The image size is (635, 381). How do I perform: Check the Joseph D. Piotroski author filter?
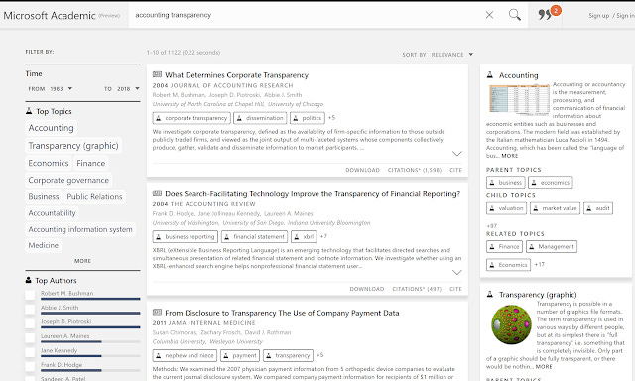30,323
